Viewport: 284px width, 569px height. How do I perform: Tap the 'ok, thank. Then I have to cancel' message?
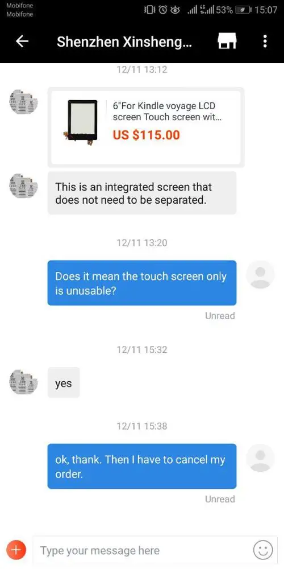(142, 467)
